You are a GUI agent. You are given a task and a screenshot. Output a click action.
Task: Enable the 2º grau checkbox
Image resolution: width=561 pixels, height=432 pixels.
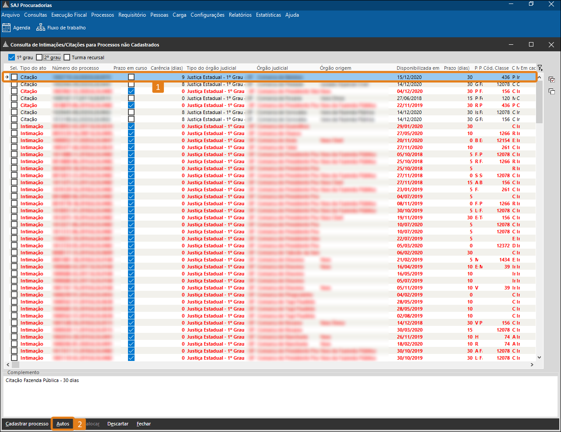pyautogui.click(x=39, y=57)
